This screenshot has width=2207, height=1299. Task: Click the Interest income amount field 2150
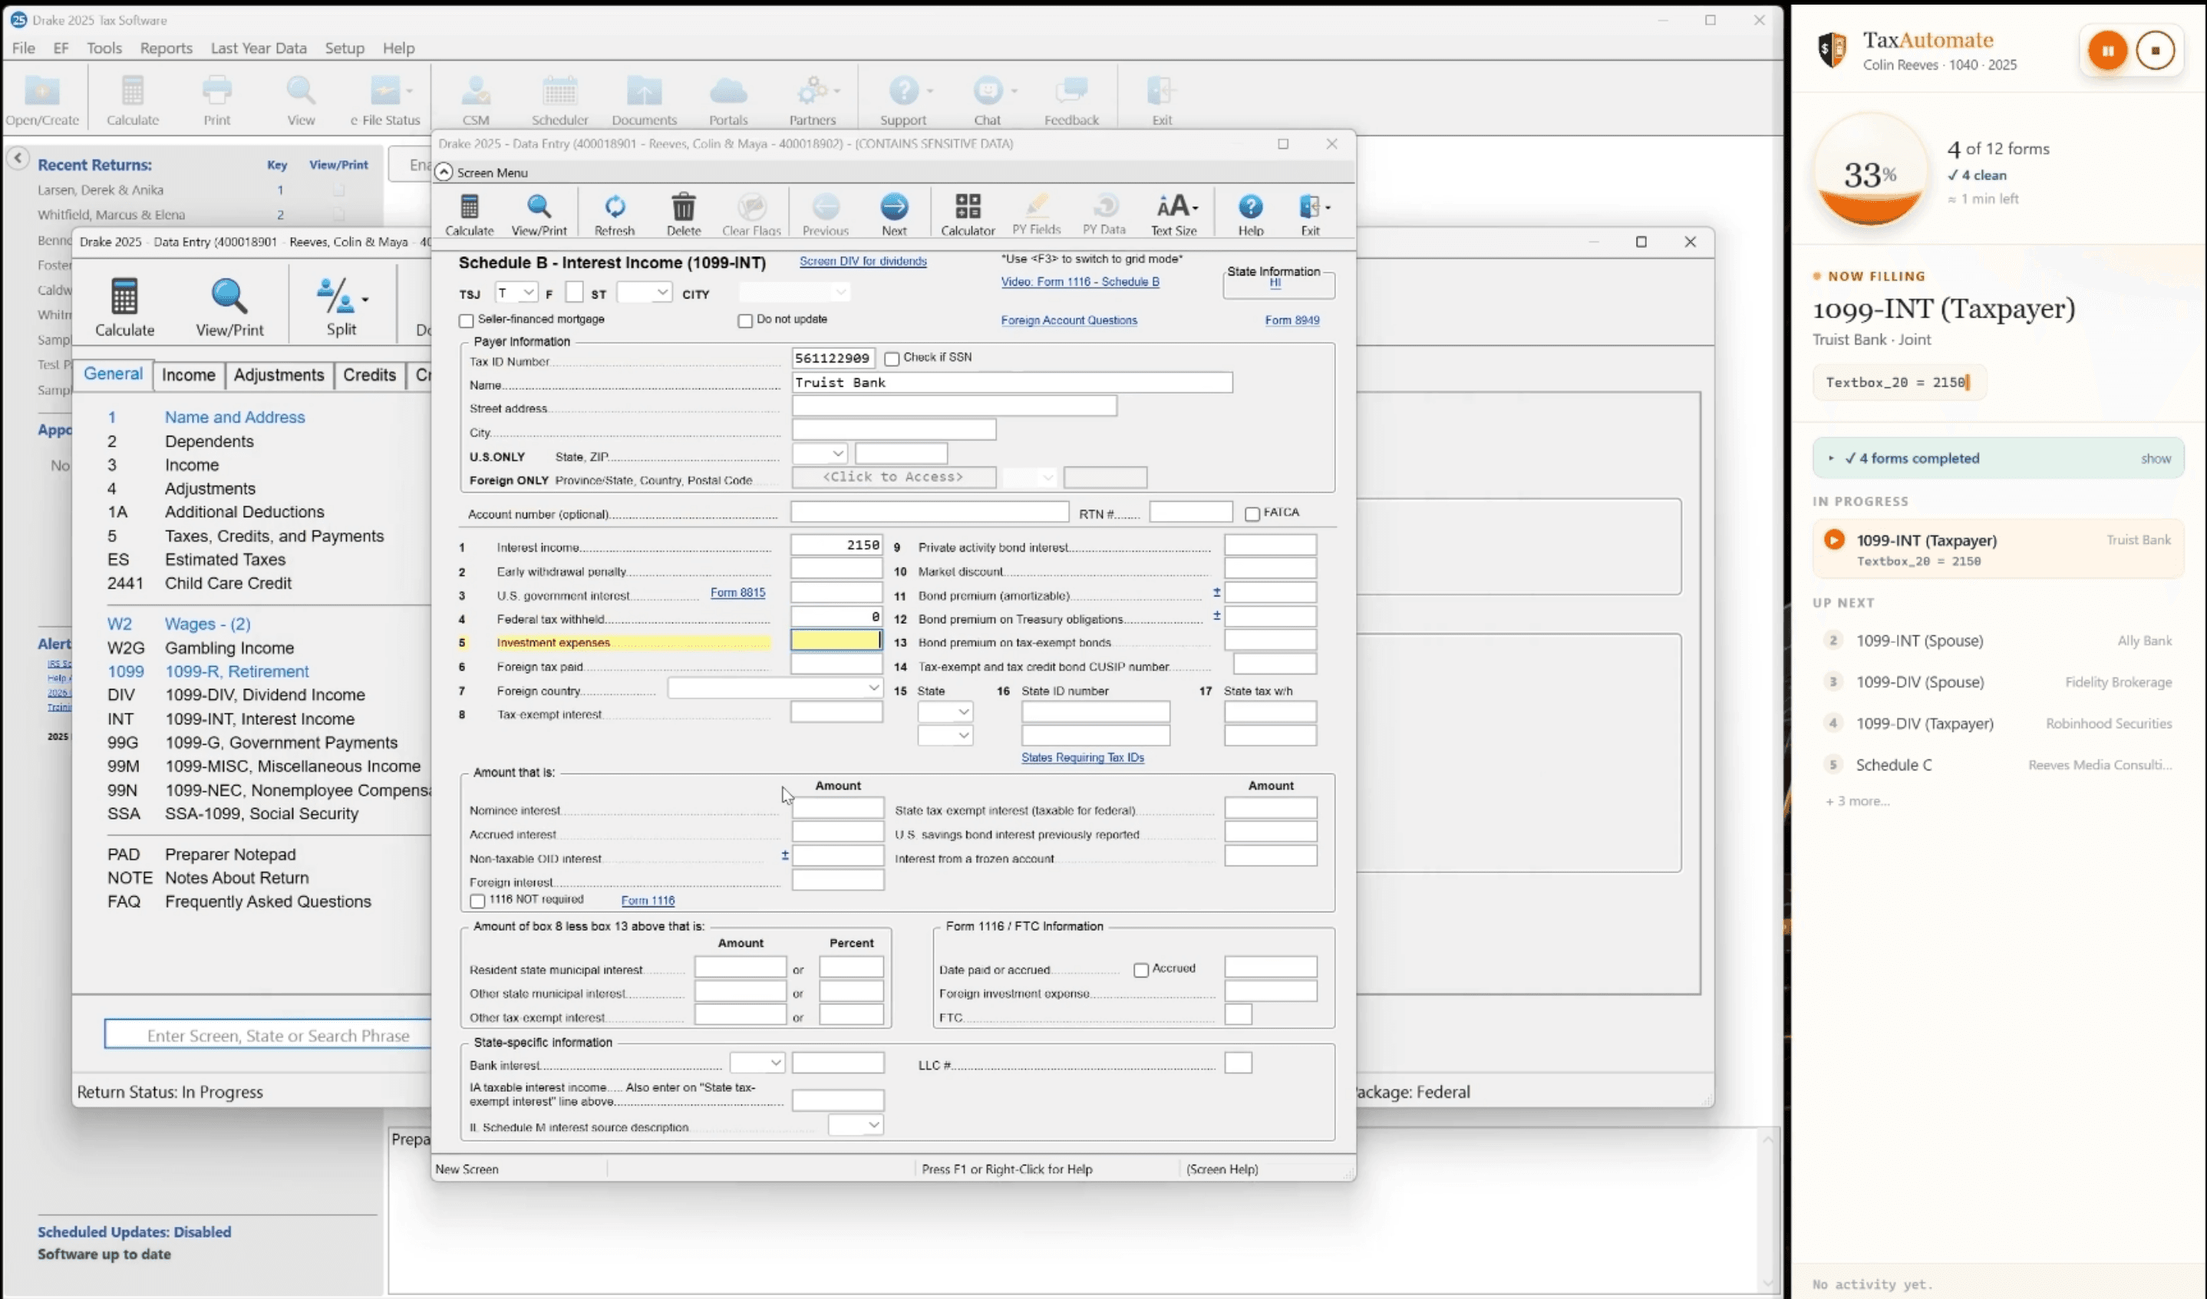coord(836,545)
